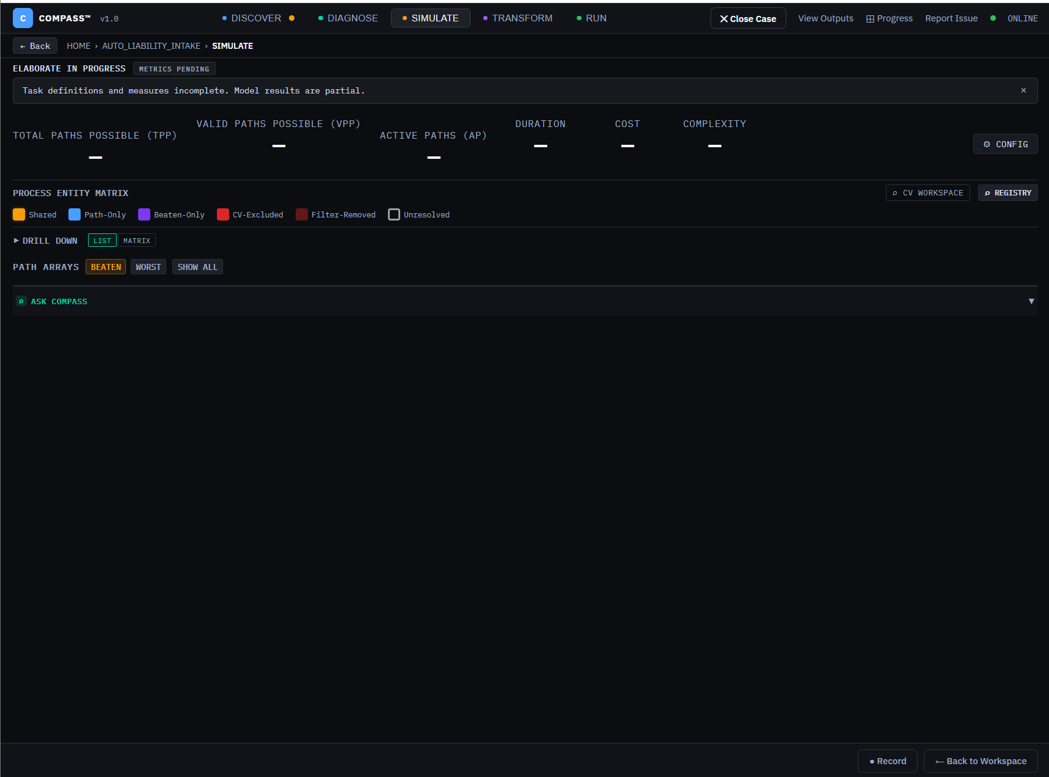1049x777 pixels.
Task: Click the purple Beaten-Only legend swatch
Action: pos(144,214)
